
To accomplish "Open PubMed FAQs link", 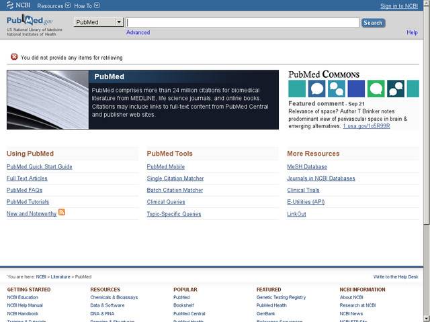I will tap(24, 190).
